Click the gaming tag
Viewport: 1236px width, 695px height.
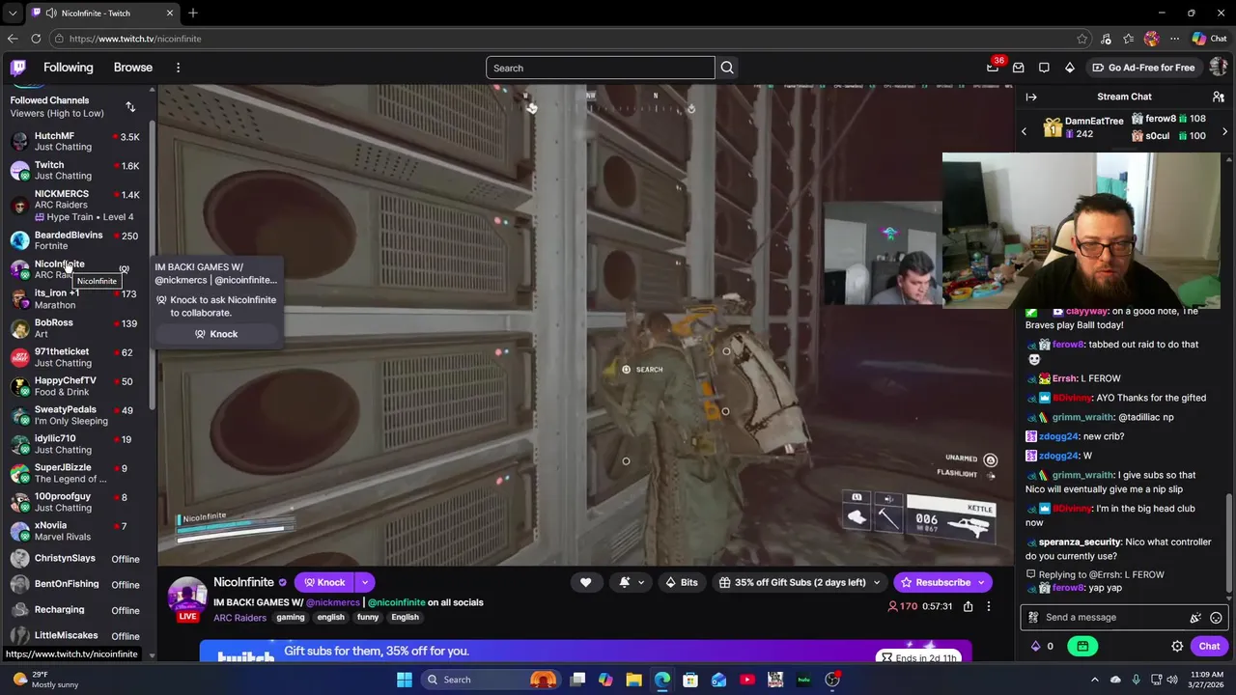[291, 618]
